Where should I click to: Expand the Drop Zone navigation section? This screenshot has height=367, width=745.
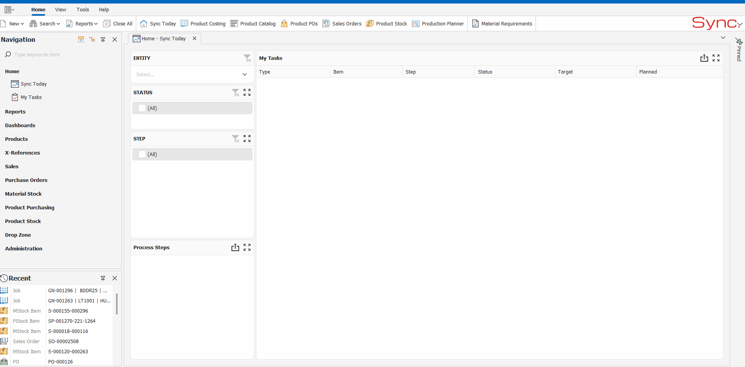(18, 235)
